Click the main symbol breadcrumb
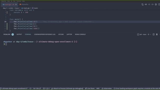The image size is (160, 90). tap(35, 8)
